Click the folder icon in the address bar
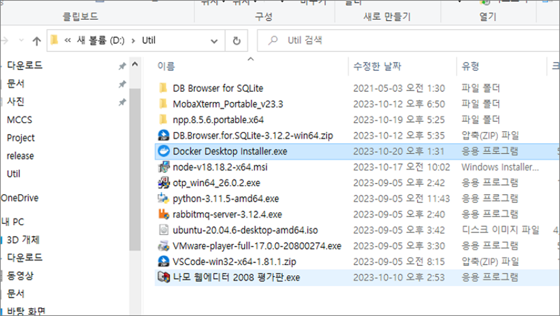The height and width of the screenshot is (316, 560). (54, 40)
